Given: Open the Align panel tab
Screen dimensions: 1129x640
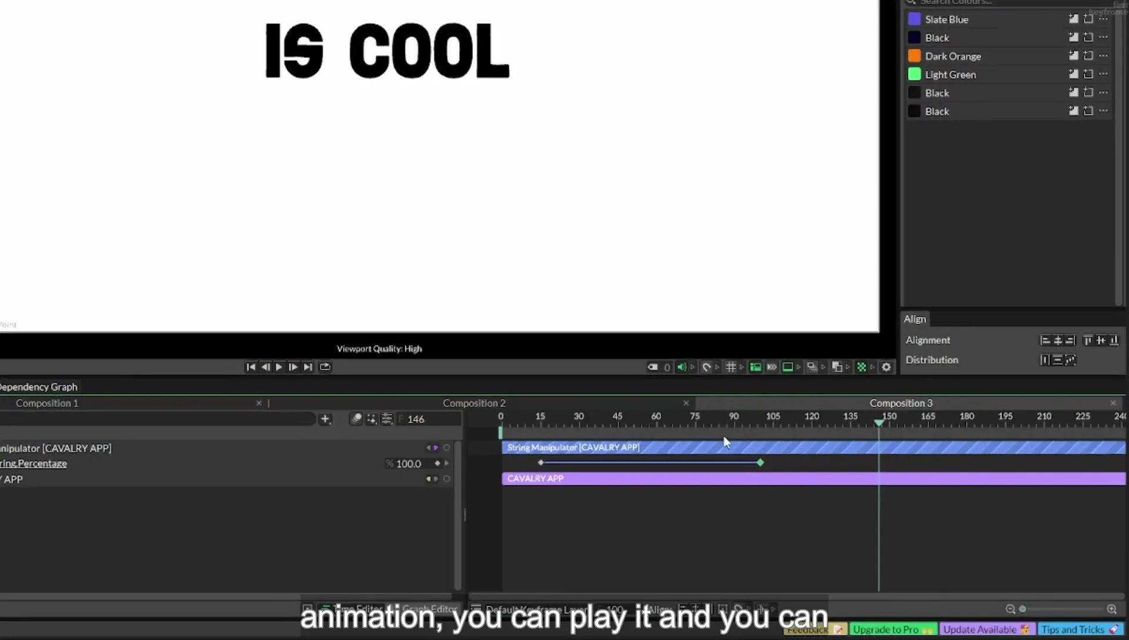Looking at the screenshot, I should (915, 319).
